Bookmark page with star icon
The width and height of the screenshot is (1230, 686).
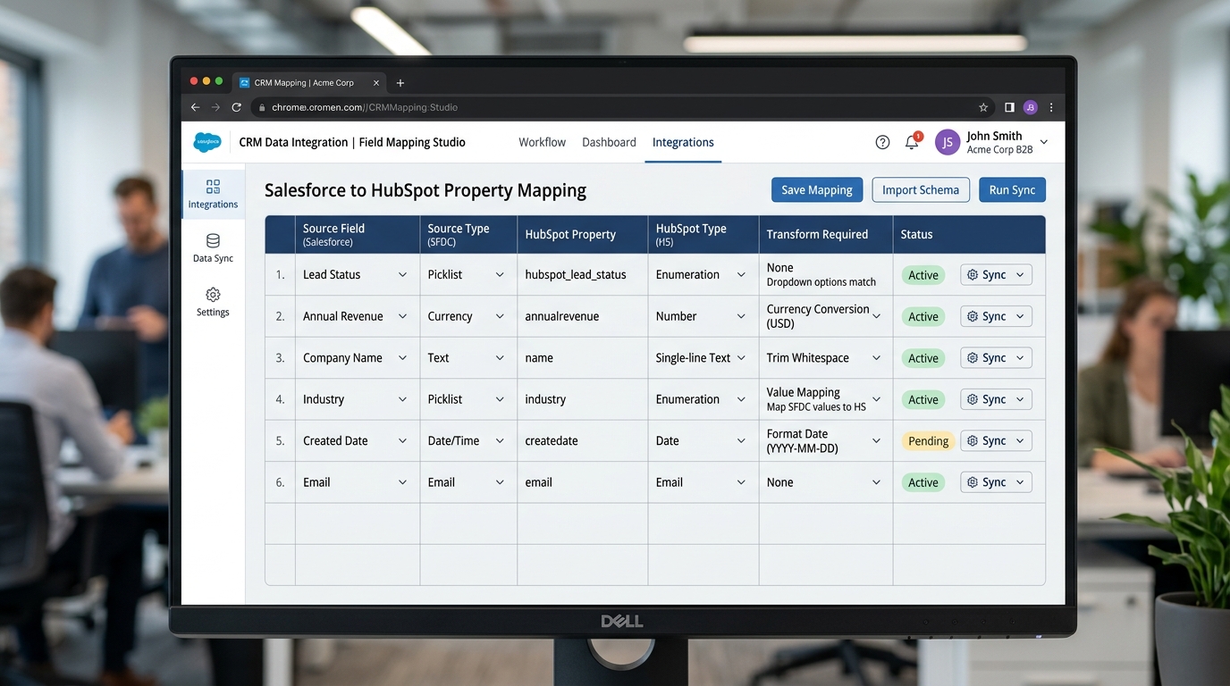983,107
